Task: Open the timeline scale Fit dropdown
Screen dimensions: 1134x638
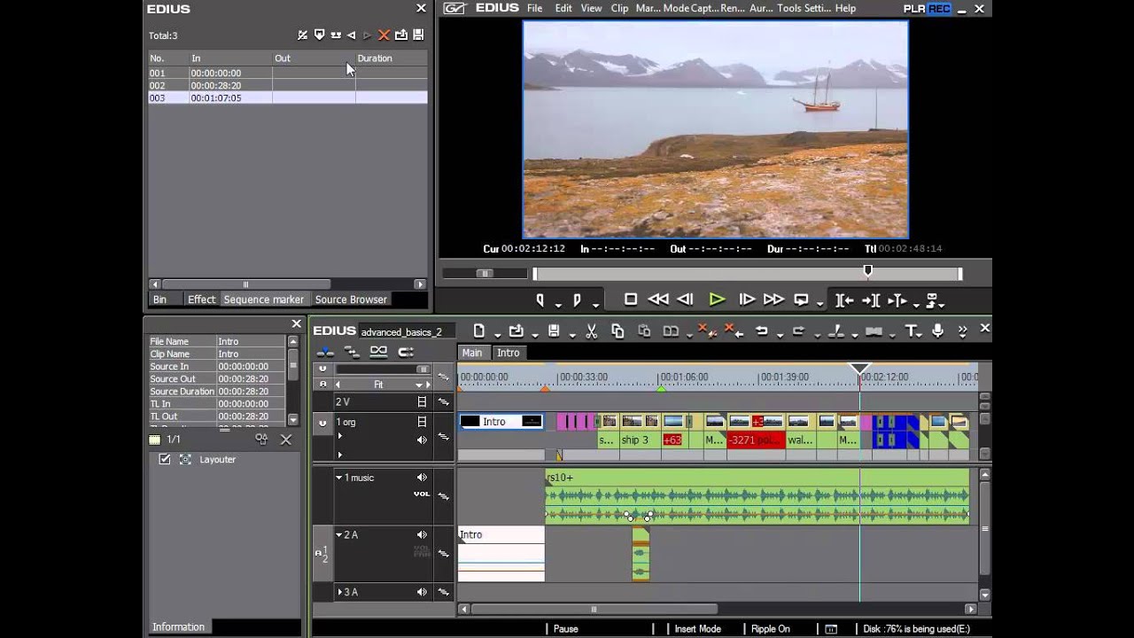Action: click(419, 385)
